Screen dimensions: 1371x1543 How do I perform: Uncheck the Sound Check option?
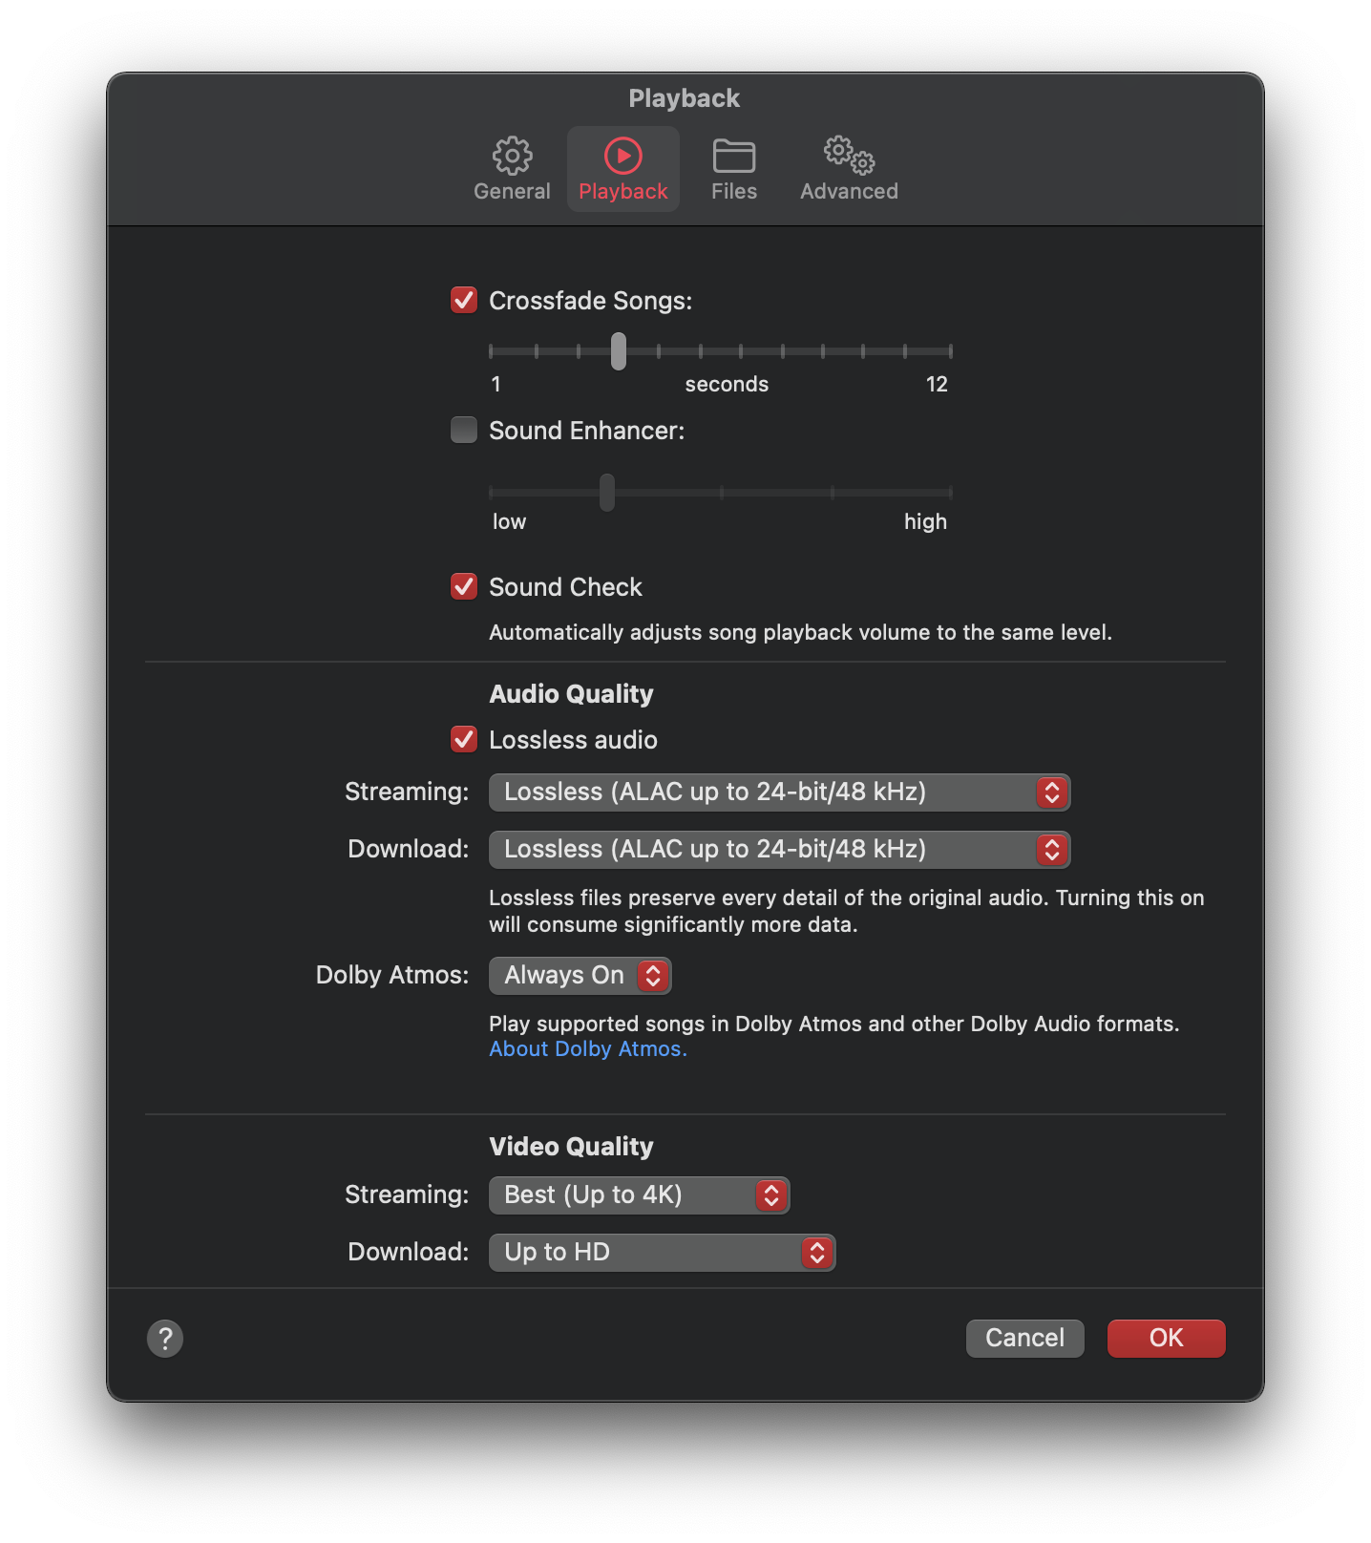pyautogui.click(x=464, y=586)
